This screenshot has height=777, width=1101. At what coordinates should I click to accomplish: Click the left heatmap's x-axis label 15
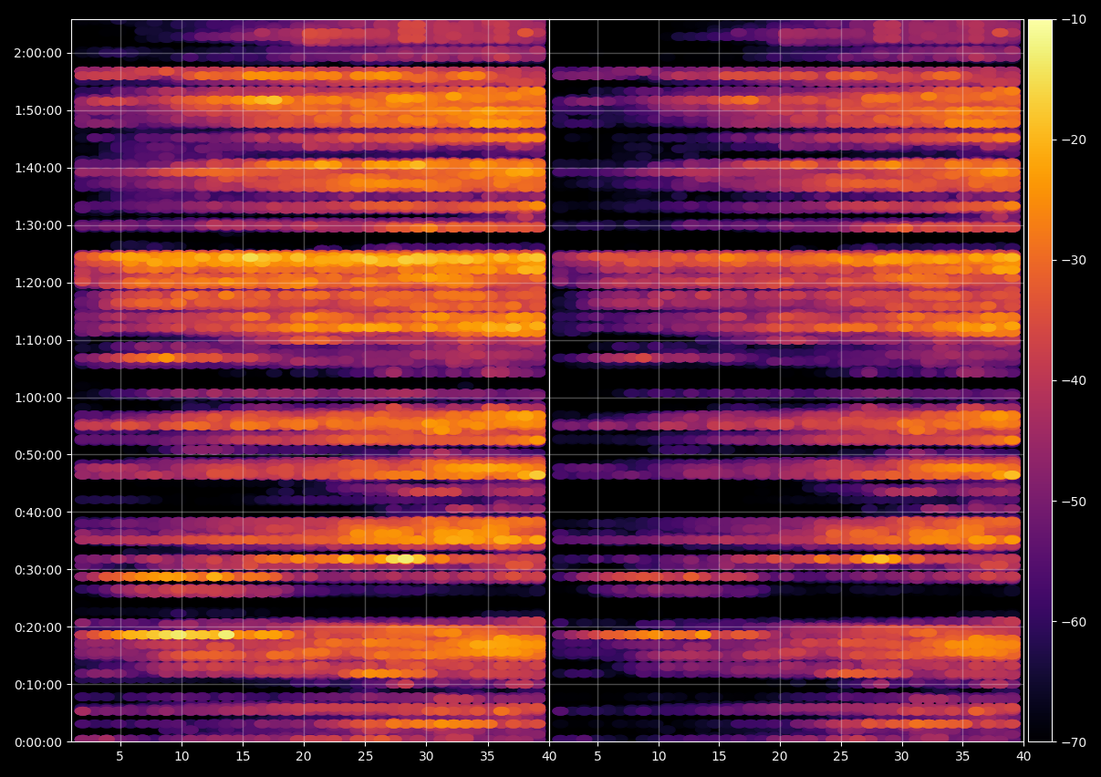243,757
